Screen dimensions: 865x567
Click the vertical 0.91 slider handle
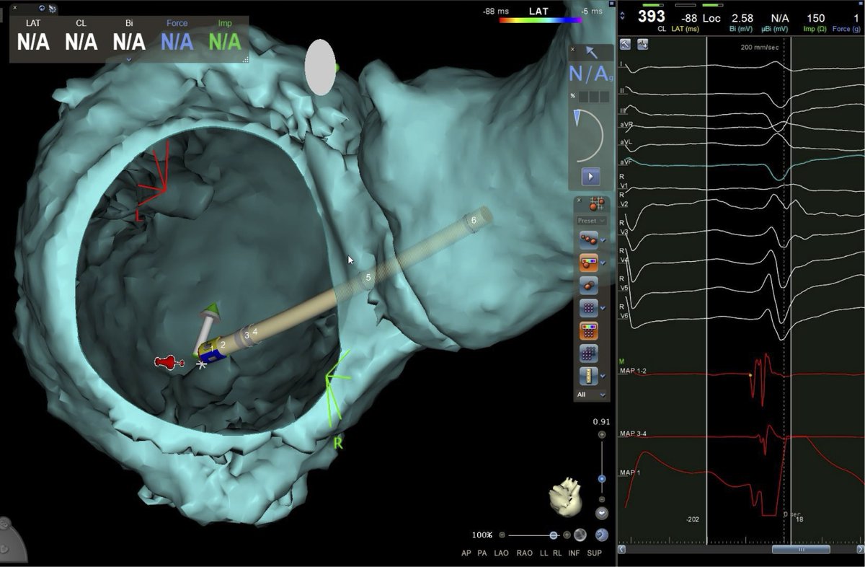tap(602, 479)
